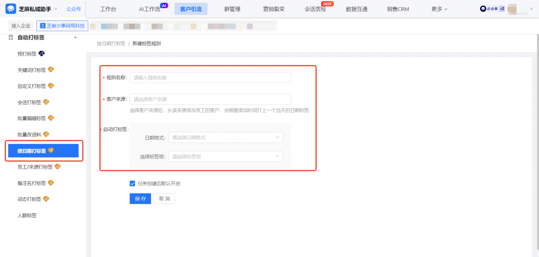Image resolution: width=539 pixels, height=257 pixels.
Task: Click the 企业版 v3 account badge
Action: (x=493, y=9)
